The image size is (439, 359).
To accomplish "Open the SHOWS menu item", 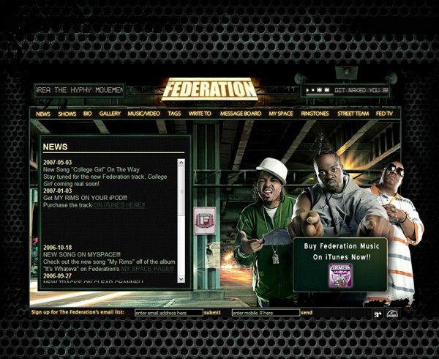I will [x=67, y=114].
